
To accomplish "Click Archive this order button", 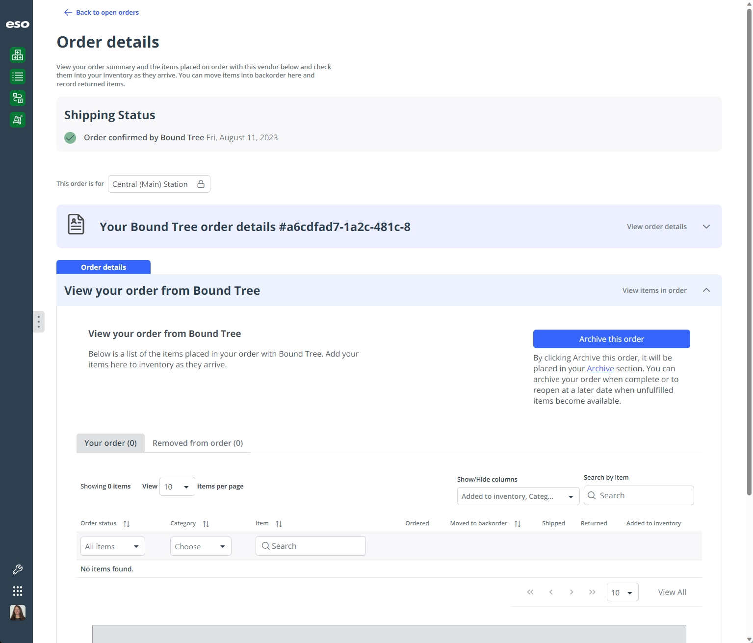I will 612,339.
